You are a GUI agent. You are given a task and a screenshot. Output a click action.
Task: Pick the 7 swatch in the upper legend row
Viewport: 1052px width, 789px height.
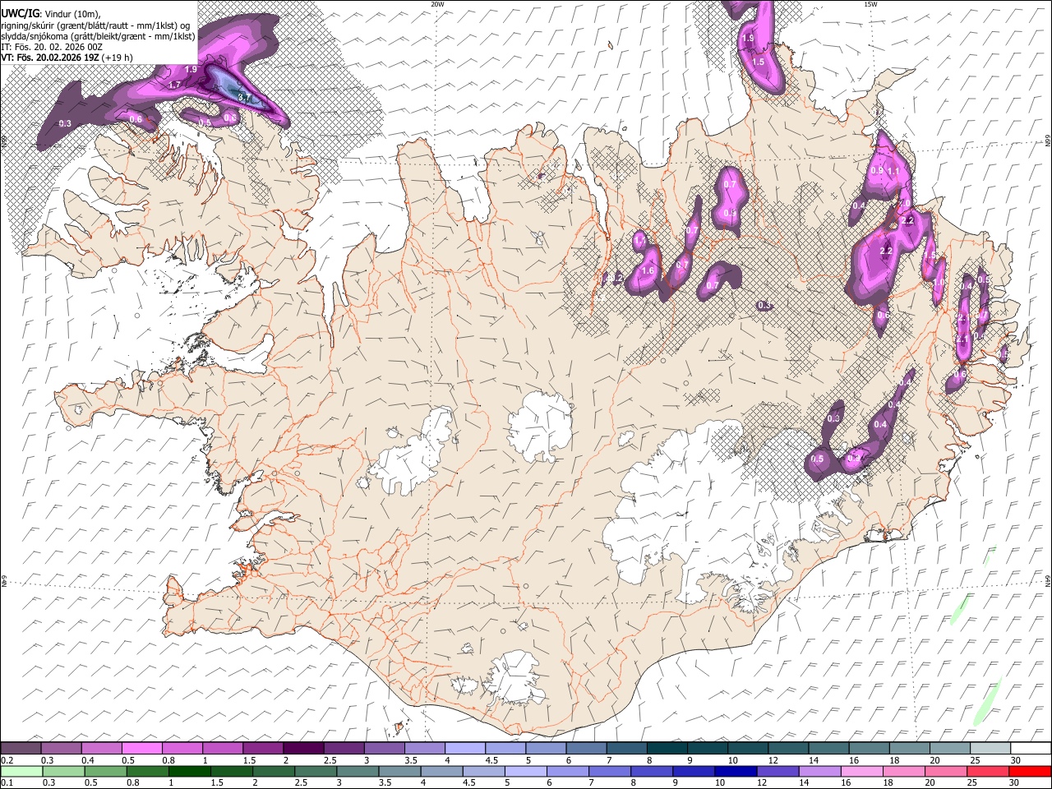[x=626, y=748]
